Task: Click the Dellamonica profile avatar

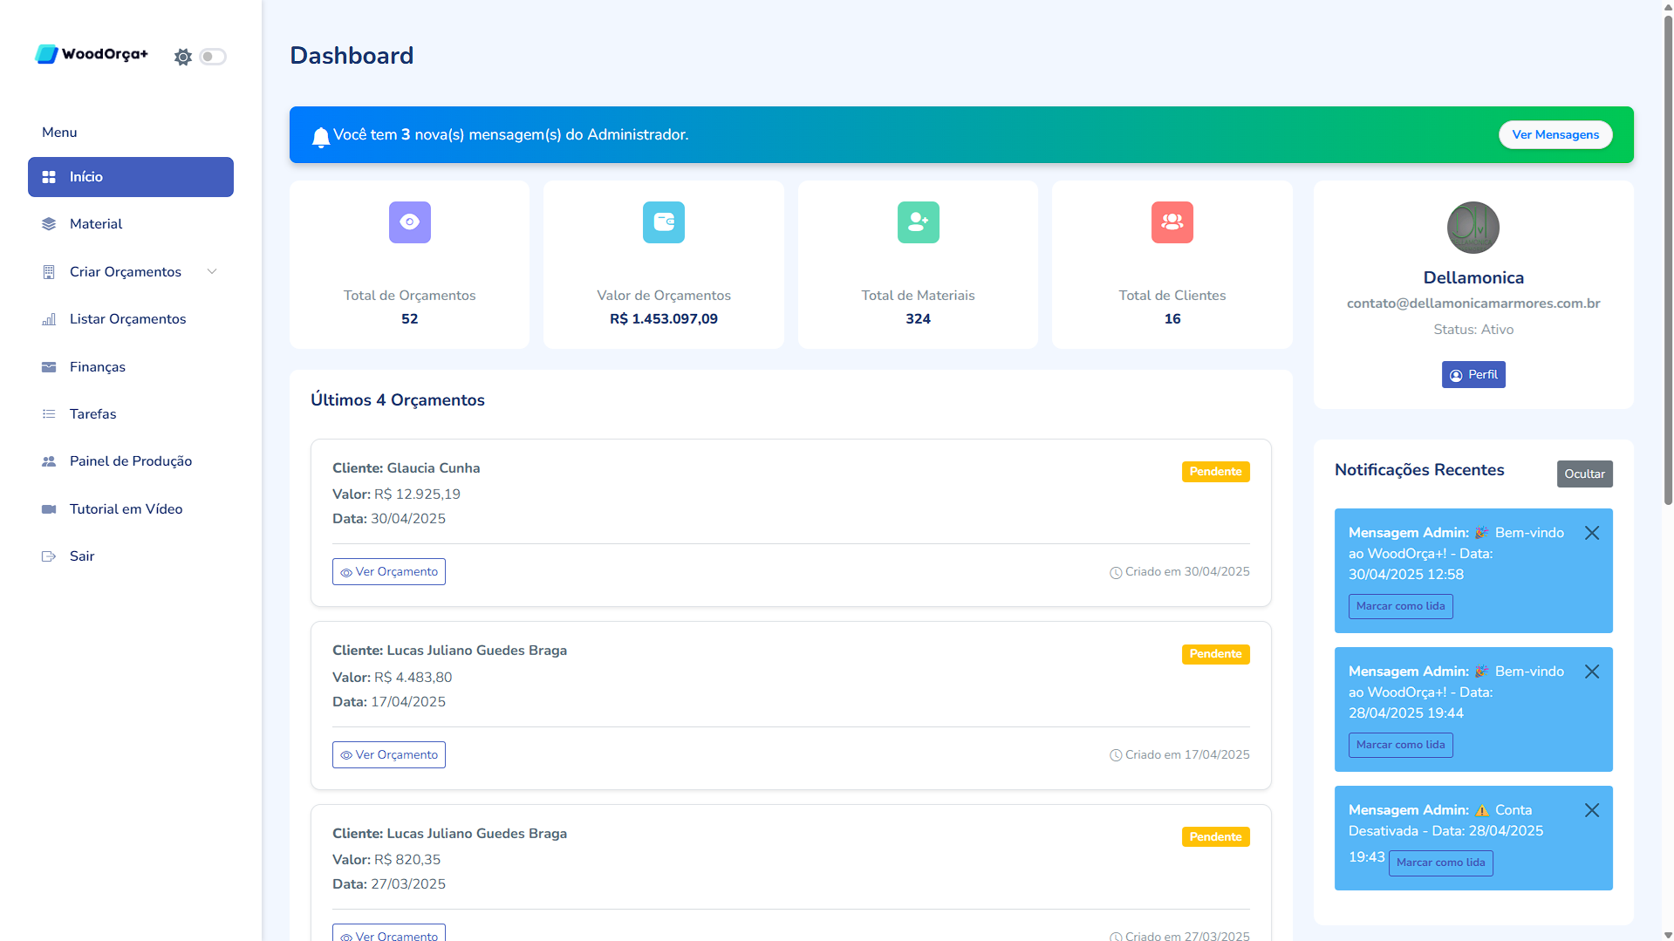Action: tap(1472, 228)
